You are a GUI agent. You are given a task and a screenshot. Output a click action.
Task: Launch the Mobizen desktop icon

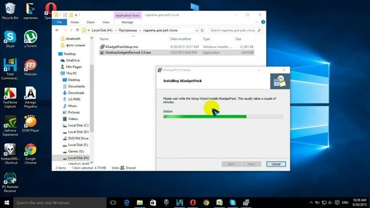point(31,68)
